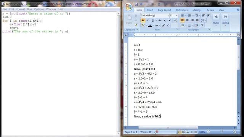Show paragraph marks with pilcrow icon
The width and height of the screenshot is (244, 137).
tap(202, 25)
